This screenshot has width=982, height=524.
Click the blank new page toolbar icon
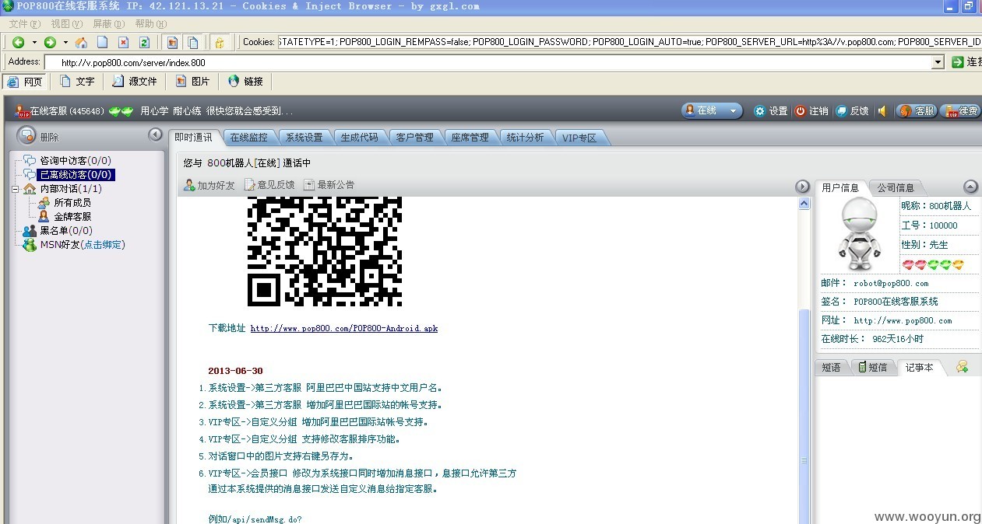(x=102, y=42)
